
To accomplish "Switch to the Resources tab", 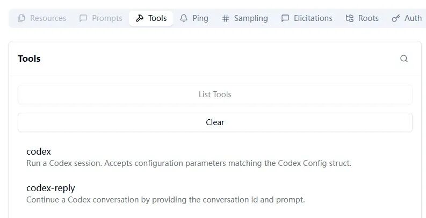I will coord(48,18).
